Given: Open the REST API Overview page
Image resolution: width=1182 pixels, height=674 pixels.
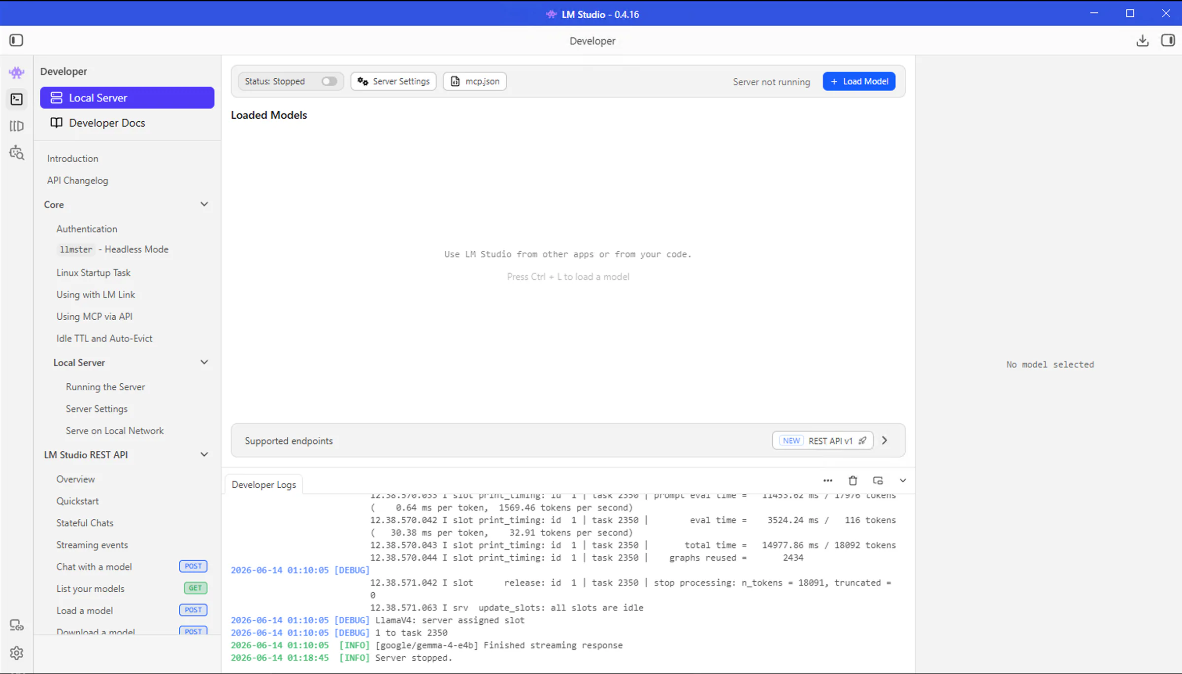Looking at the screenshot, I should (75, 479).
